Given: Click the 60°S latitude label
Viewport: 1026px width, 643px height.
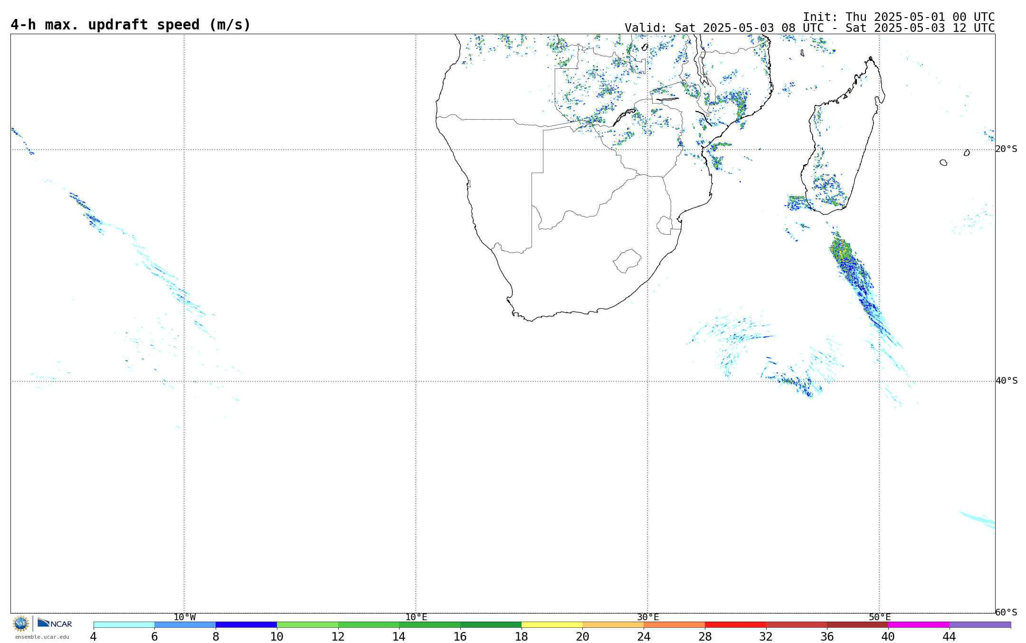Looking at the screenshot, I should pos(1006,613).
